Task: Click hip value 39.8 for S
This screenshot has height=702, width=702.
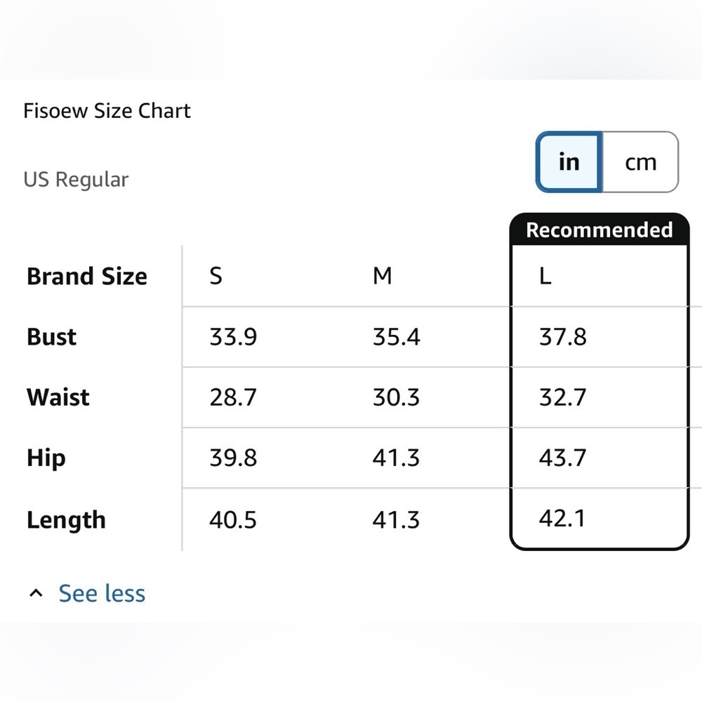Action: coord(233,458)
